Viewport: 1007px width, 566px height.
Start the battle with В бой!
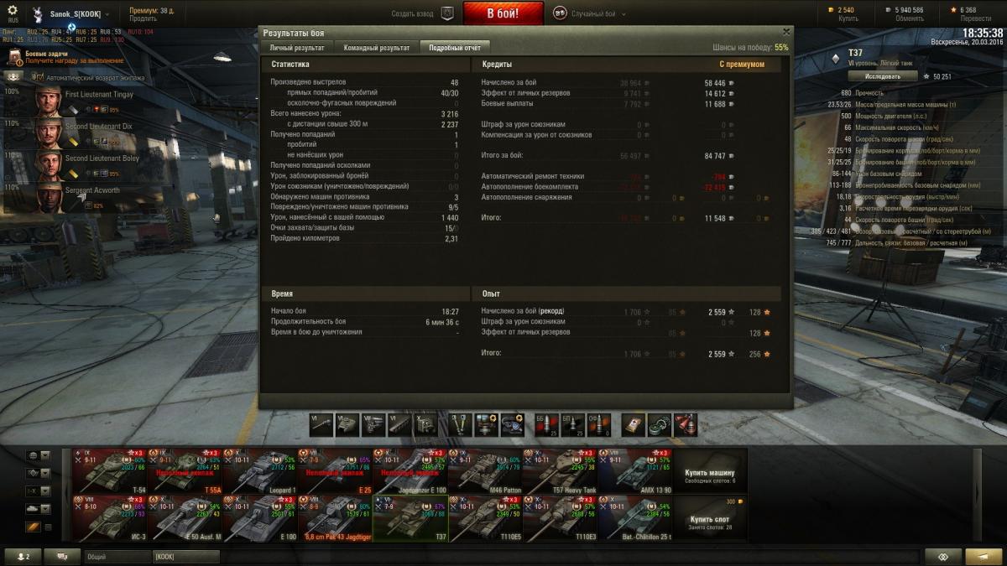pos(503,13)
